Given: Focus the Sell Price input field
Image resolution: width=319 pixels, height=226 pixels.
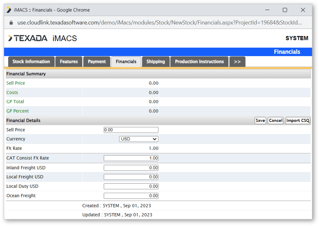Looking at the screenshot, I should pos(131,130).
